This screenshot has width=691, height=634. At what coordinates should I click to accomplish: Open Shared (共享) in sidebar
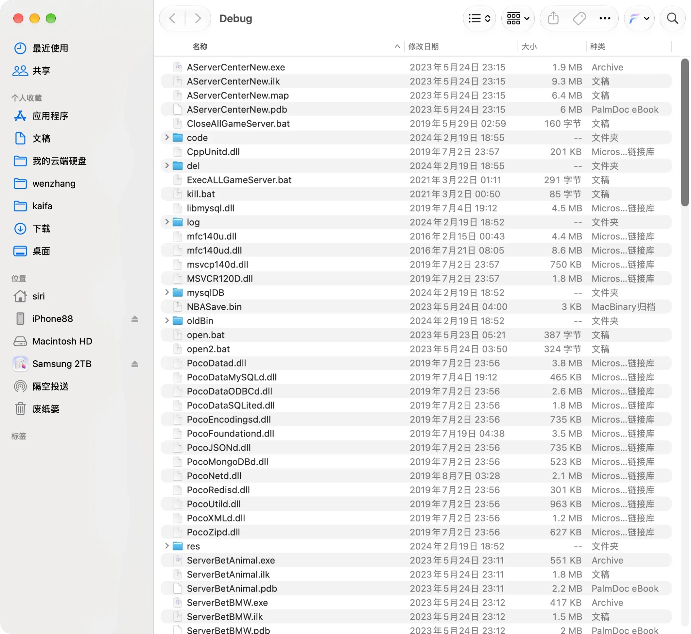coord(41,71)
